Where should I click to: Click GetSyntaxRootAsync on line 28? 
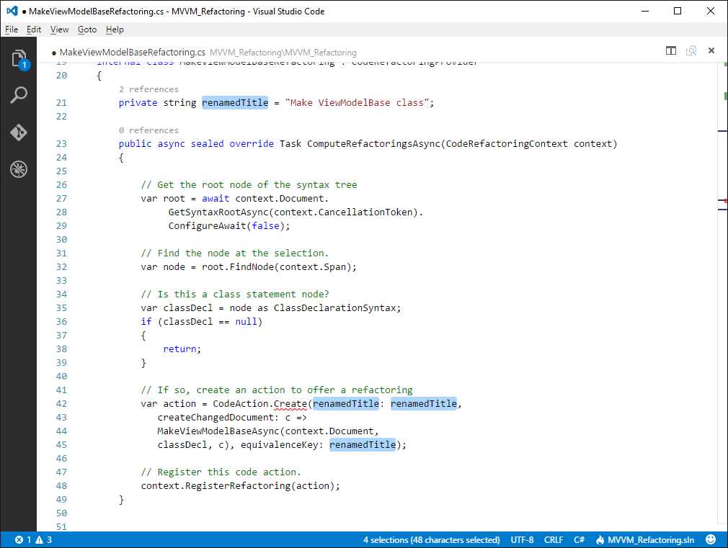(218, 212)
